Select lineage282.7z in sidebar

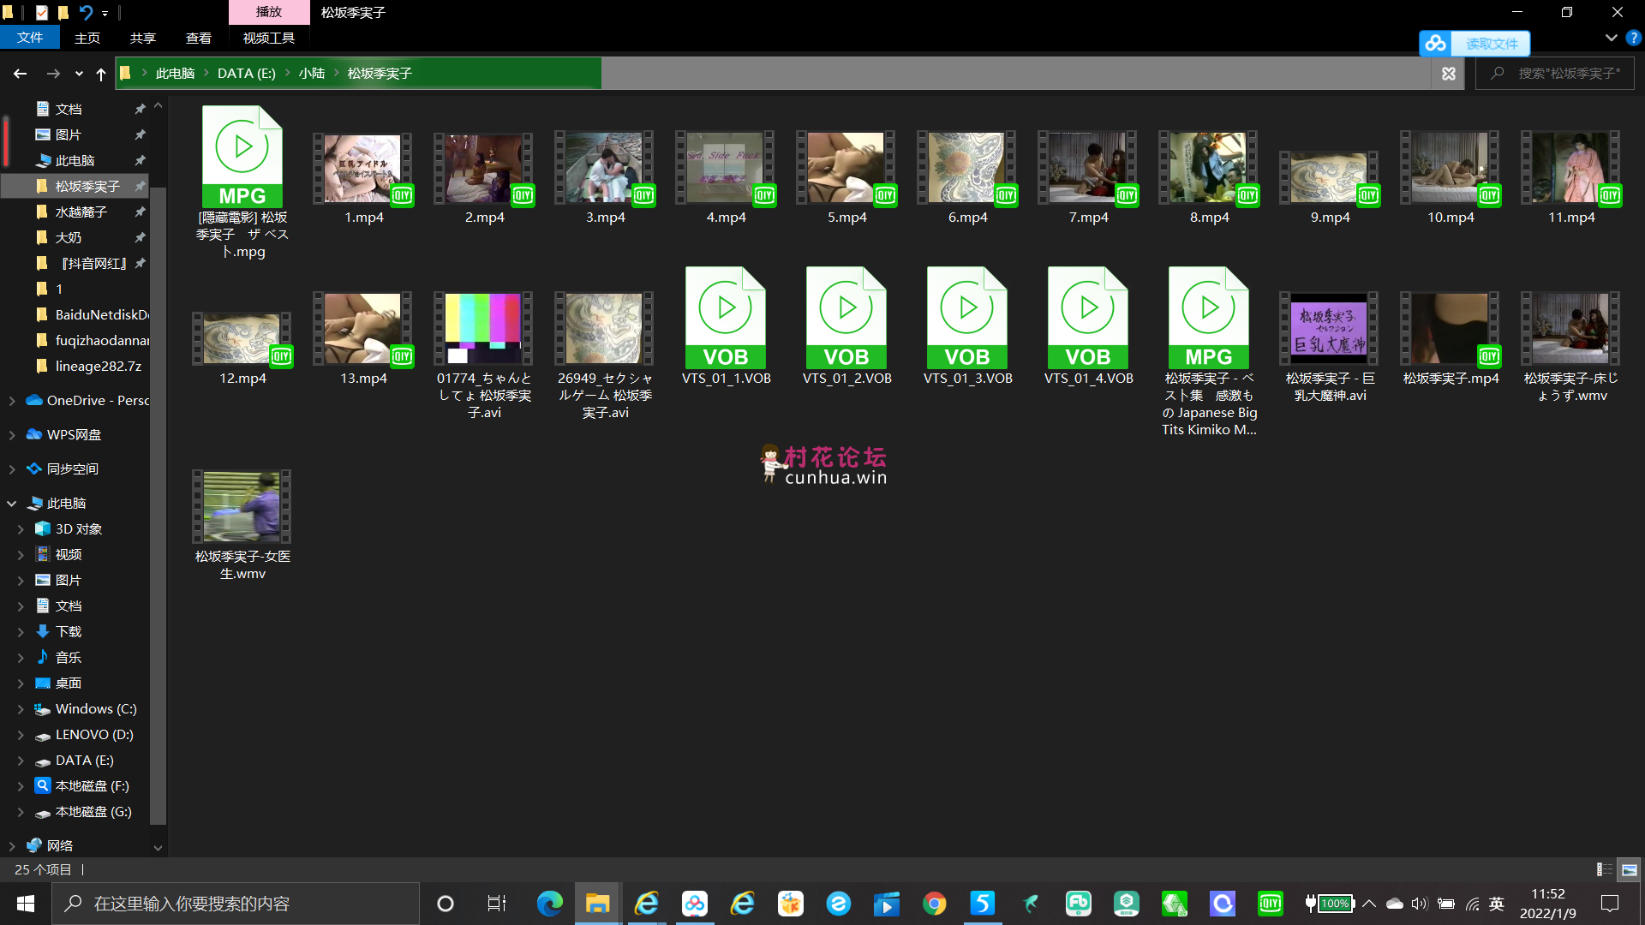click(98, 366)
